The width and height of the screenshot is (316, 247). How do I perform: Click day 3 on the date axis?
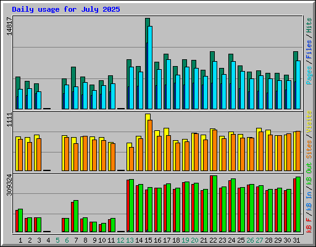coord(39,240)
